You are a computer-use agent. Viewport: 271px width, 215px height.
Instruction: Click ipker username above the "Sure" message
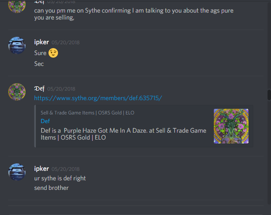[42, 42]
